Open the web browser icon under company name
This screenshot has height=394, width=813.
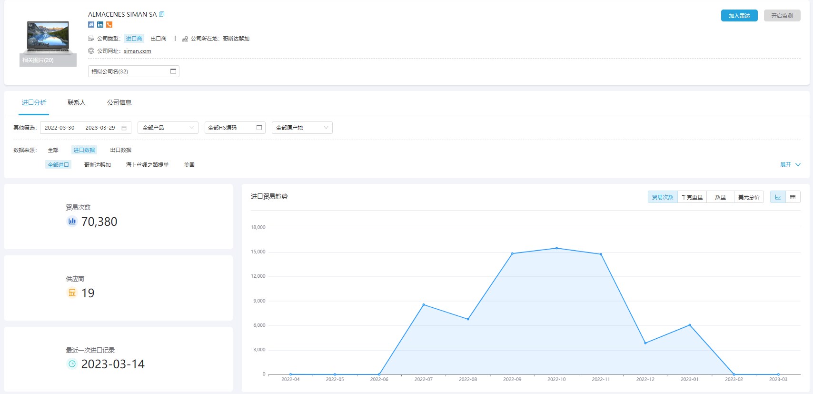pos(91,24)
